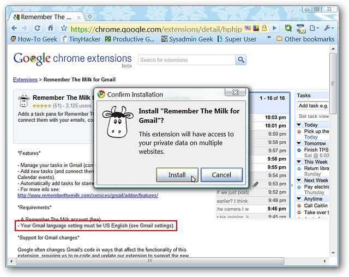Click the vertical scrollbar thumb
349x277 pixels.
click(333, 83)
